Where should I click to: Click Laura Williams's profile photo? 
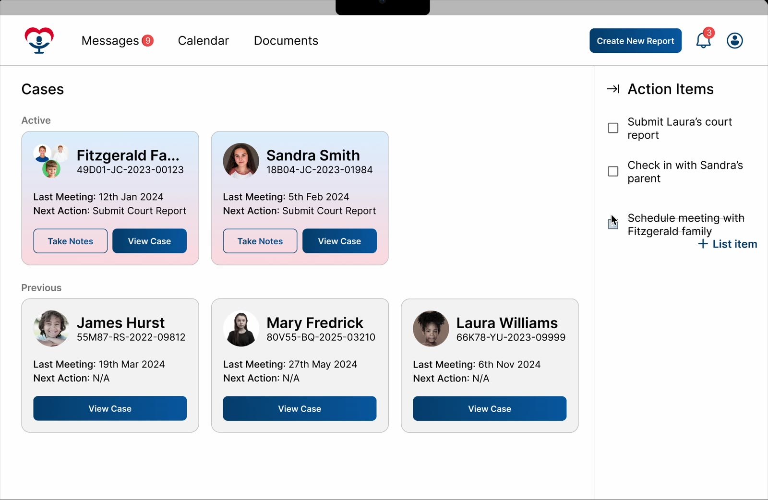point(431,328)
